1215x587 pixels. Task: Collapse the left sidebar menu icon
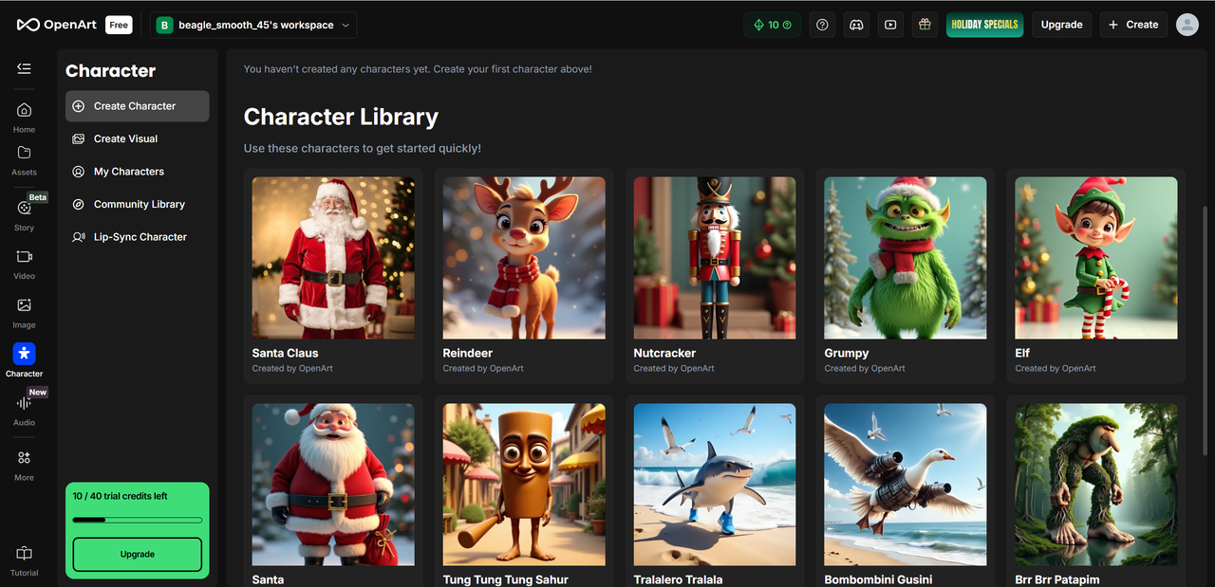[x=24, y=68]
